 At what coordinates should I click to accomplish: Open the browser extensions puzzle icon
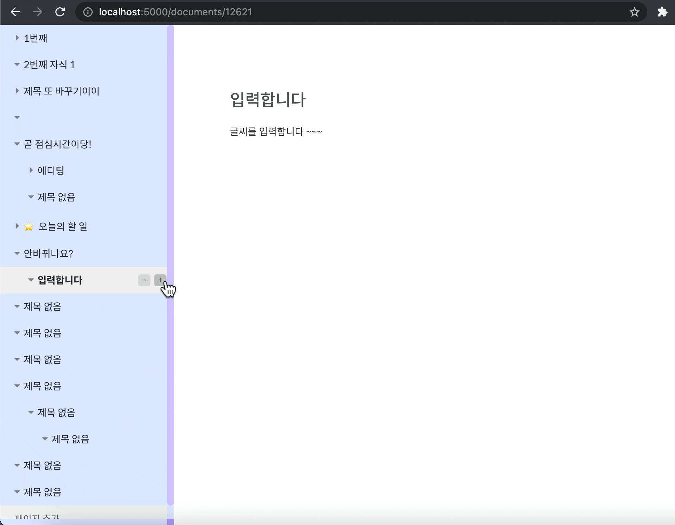coord(662,12)
